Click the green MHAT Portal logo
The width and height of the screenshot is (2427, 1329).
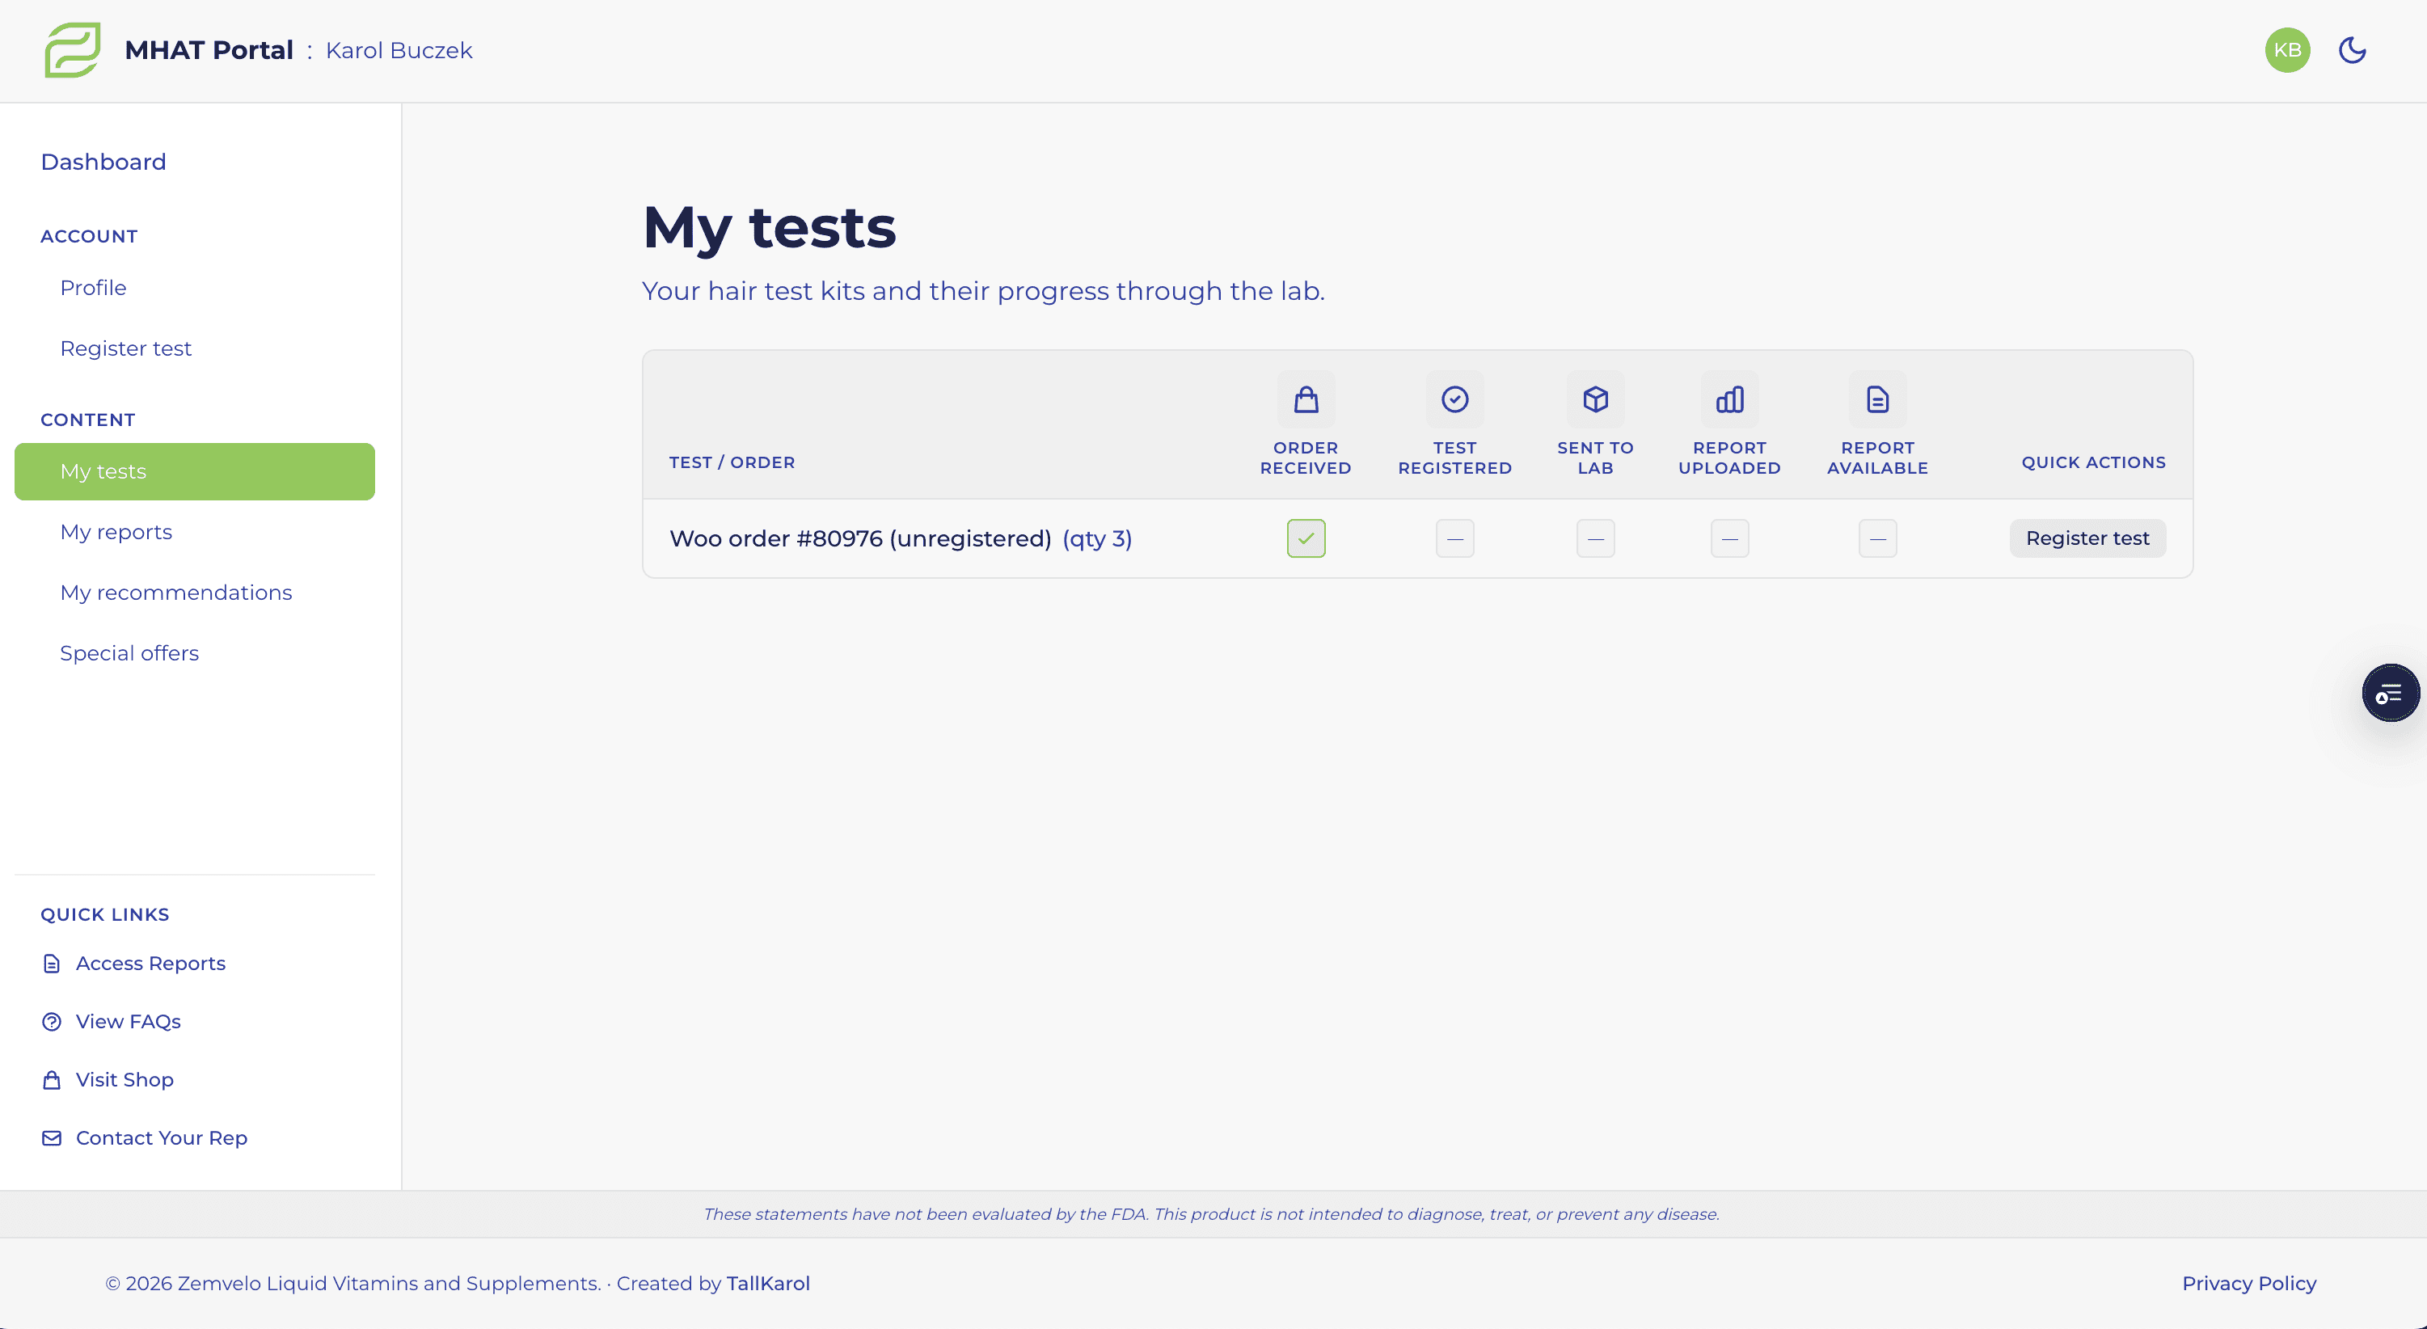click(x=73, y=50)
